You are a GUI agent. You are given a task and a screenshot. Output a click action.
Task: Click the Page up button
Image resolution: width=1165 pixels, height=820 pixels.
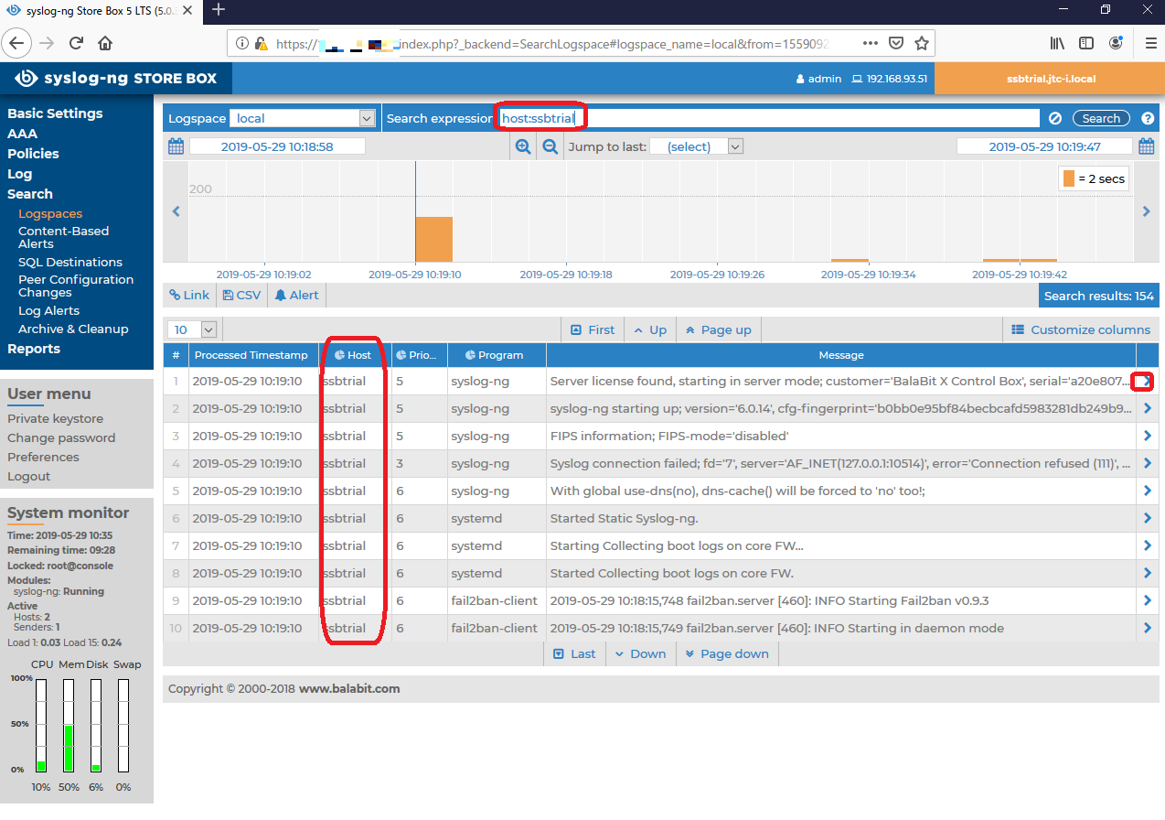718,329
